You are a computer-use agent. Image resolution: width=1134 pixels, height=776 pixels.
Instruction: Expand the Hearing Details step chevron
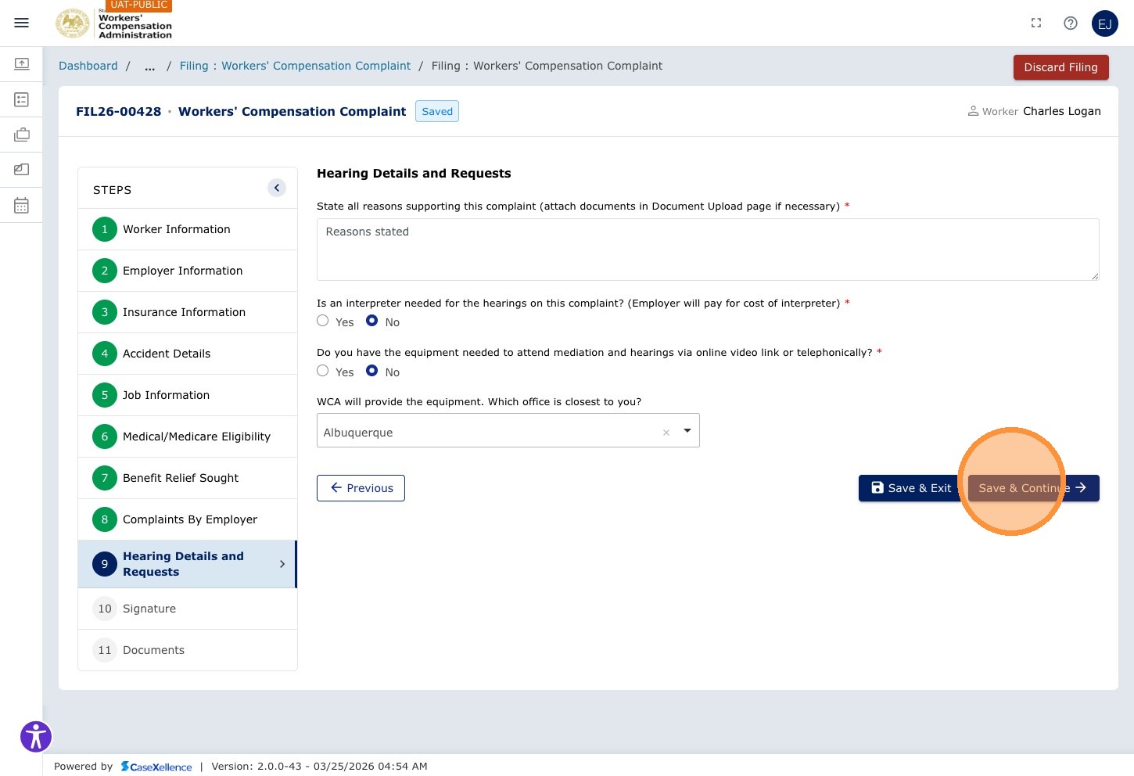(x=282, y=564)
